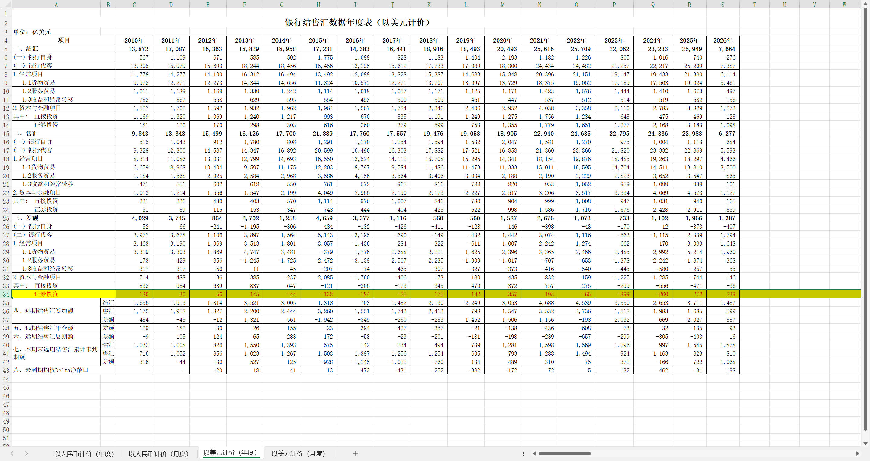Click next sheet navigation arrow

[26, 453]
